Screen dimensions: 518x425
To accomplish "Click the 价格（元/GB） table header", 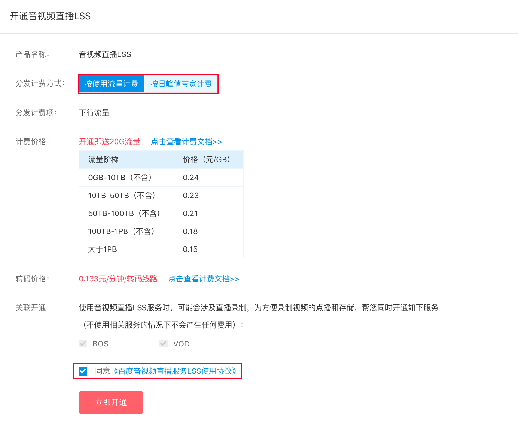I will [x=209, y=159].
